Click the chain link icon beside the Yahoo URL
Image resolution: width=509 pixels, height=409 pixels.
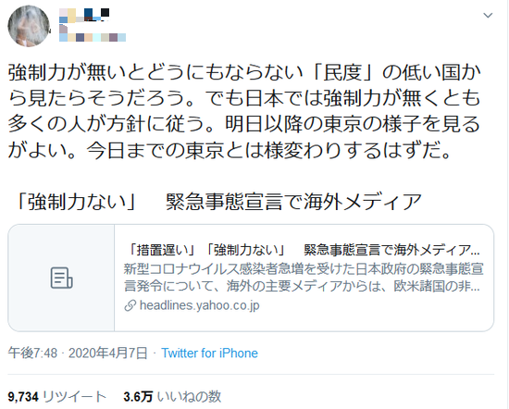click(130, 305)
